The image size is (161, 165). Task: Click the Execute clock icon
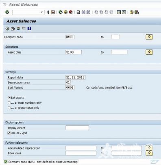click(7, 29)
